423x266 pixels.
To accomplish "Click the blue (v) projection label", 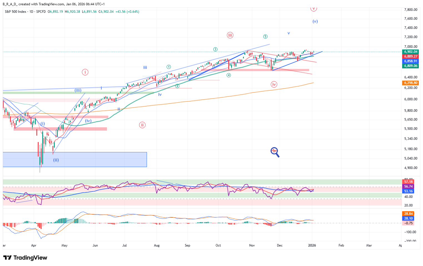I will (x=315, y=21).
